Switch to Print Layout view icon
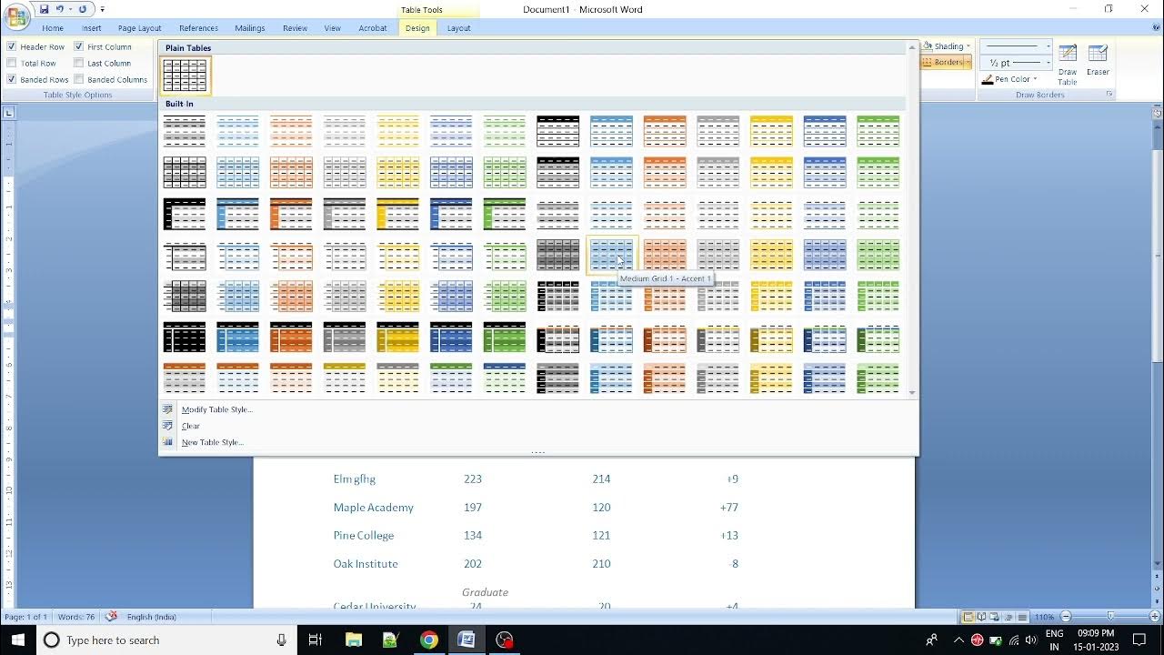The width and height of the screenshot is (1164, 655). (969, 617)
